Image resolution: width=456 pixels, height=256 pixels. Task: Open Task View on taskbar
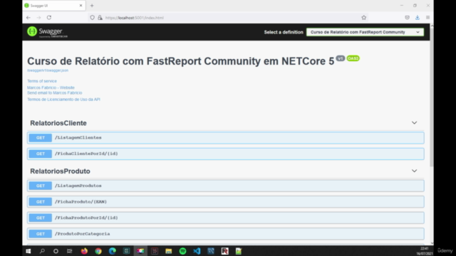click(70, 251)
